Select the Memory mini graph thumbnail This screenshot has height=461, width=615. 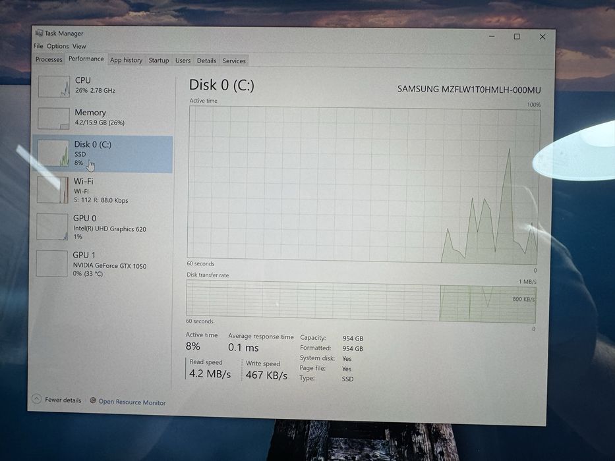tap(54, 118)
